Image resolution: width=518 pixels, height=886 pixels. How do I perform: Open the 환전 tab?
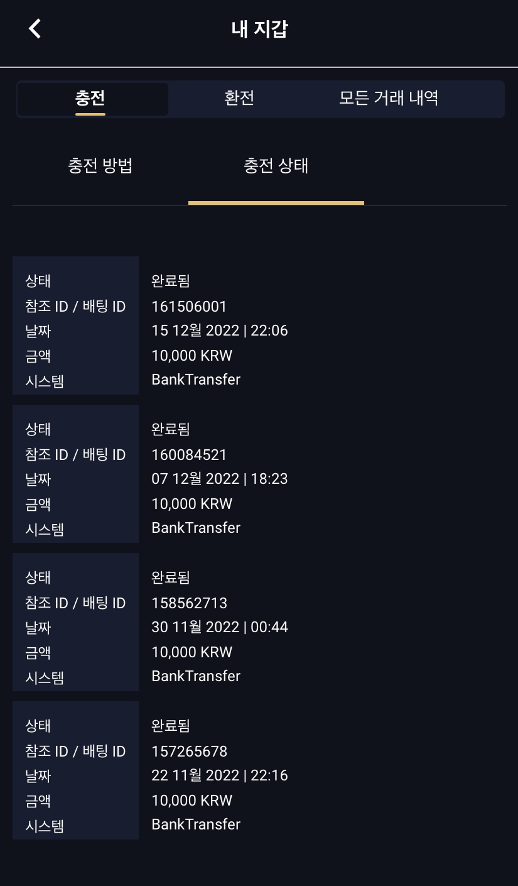click(239, 99)
